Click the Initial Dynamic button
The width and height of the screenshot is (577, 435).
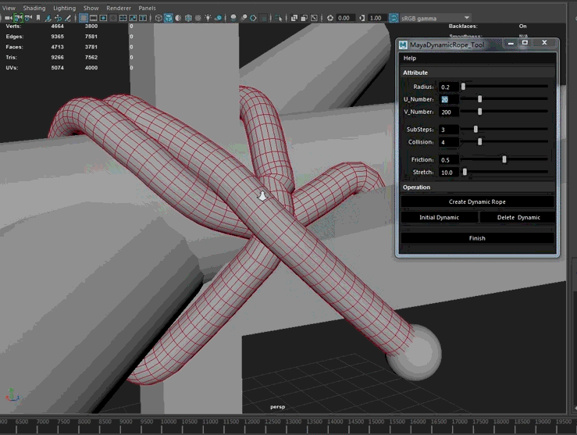439,217
